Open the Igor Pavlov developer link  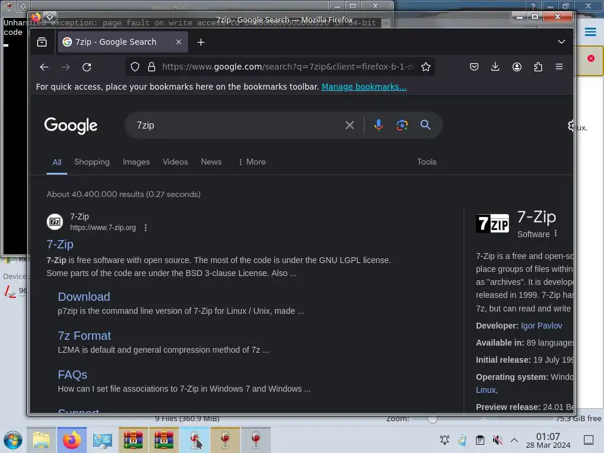[x=541, y=326]
